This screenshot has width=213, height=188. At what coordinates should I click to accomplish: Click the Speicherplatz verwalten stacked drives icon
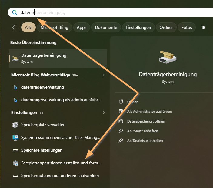(15, 125)
